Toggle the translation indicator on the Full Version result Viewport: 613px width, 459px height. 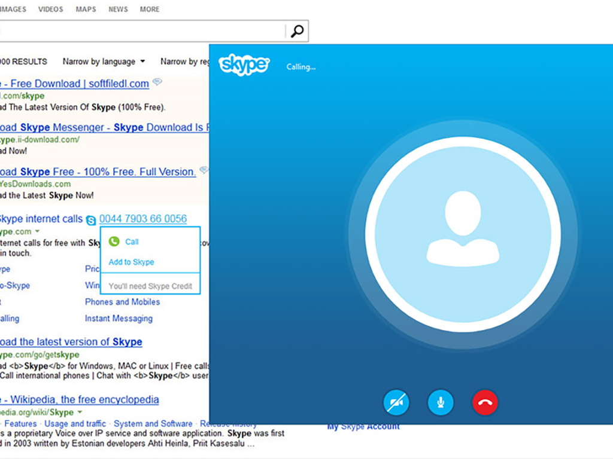pyautogui.click(x=202, y=170)
